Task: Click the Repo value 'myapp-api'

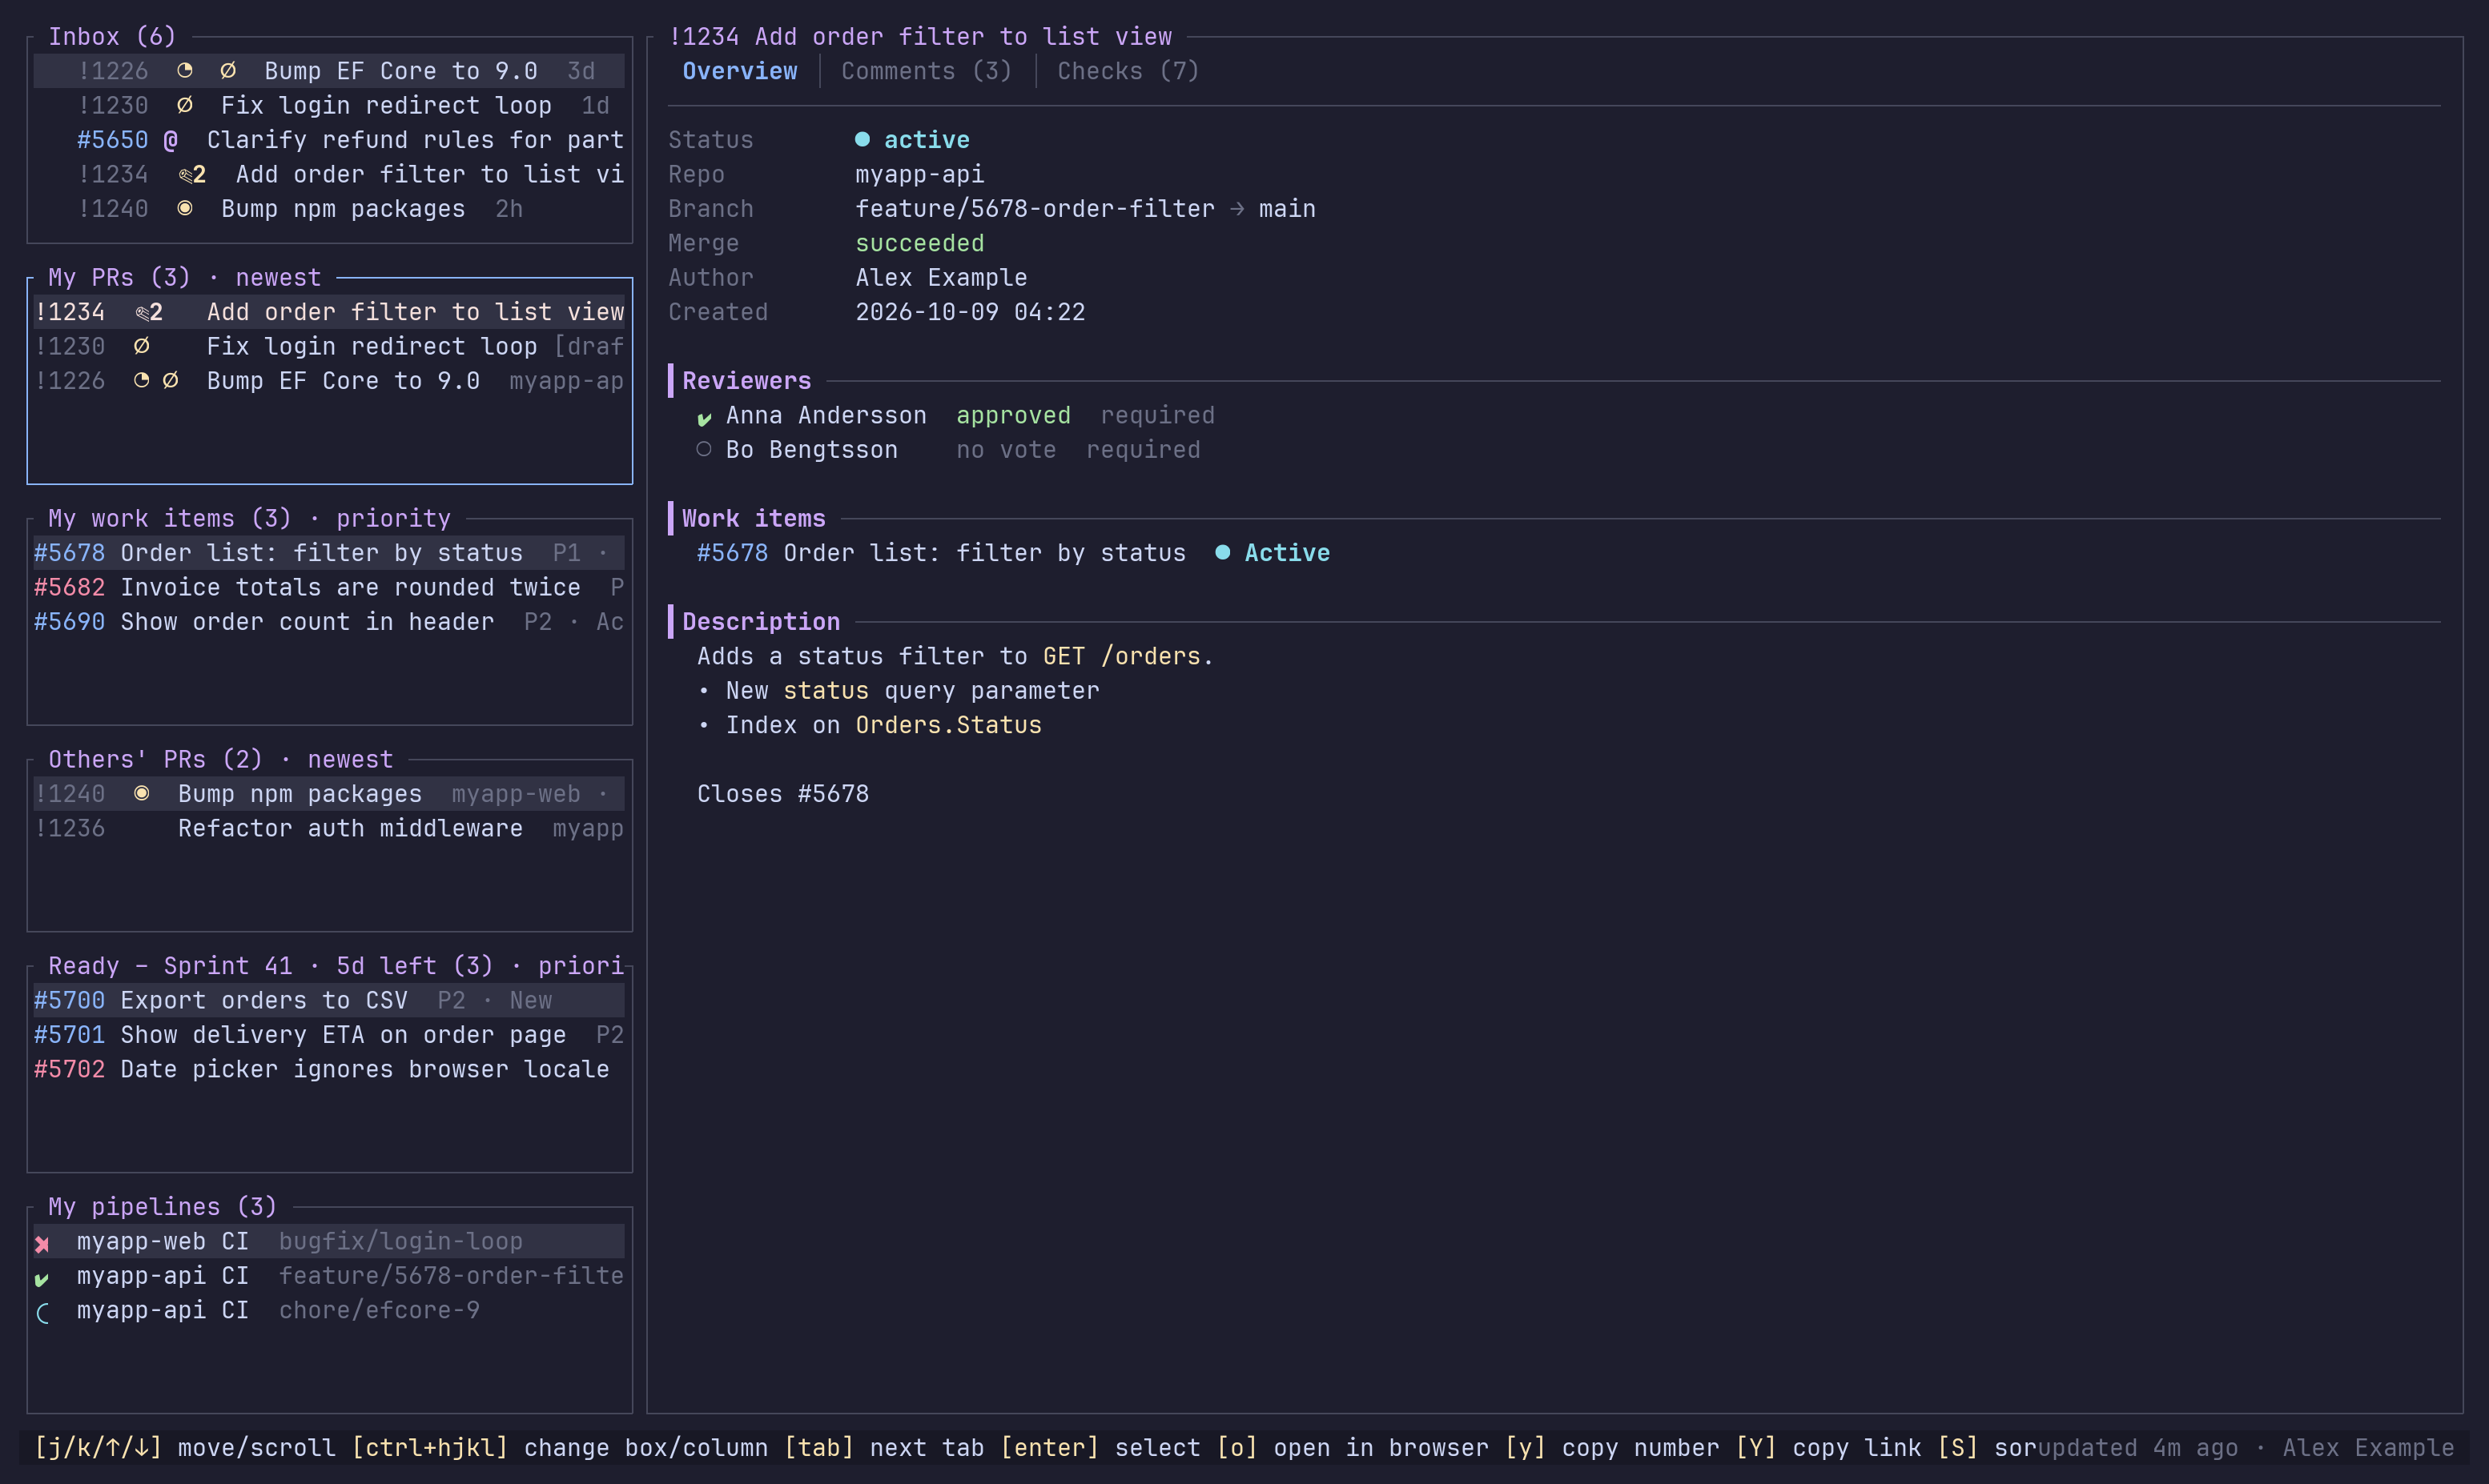Action: [x=919, y=175]
